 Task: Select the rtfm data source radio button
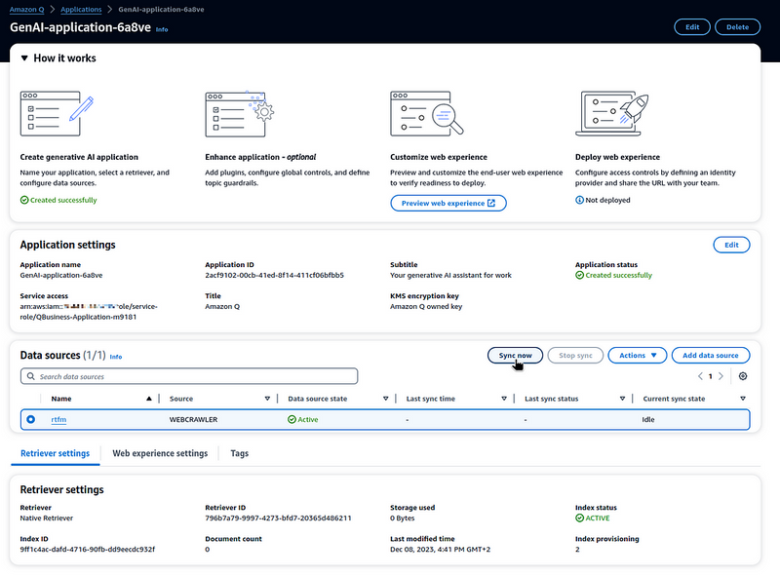31,419
